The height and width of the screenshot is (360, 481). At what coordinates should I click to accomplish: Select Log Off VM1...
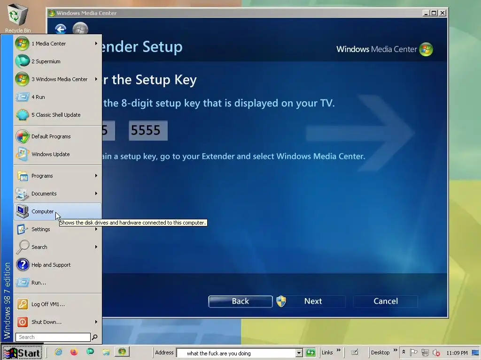click(57, 304)
